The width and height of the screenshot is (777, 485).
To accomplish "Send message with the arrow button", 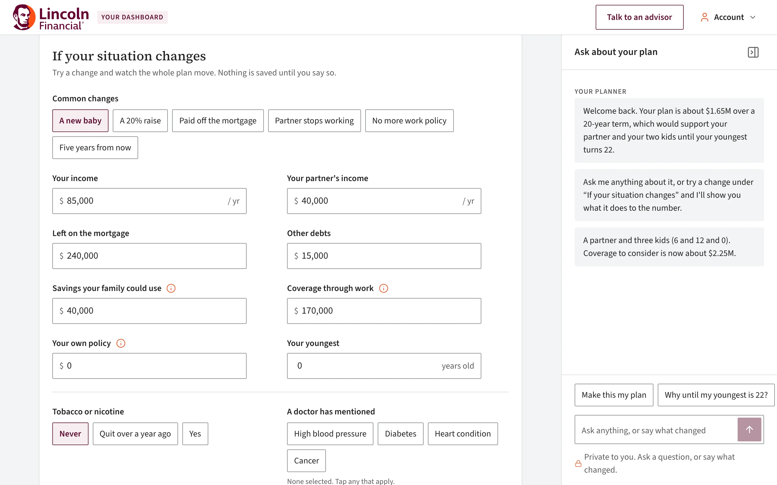I will (x=749, y=429).
